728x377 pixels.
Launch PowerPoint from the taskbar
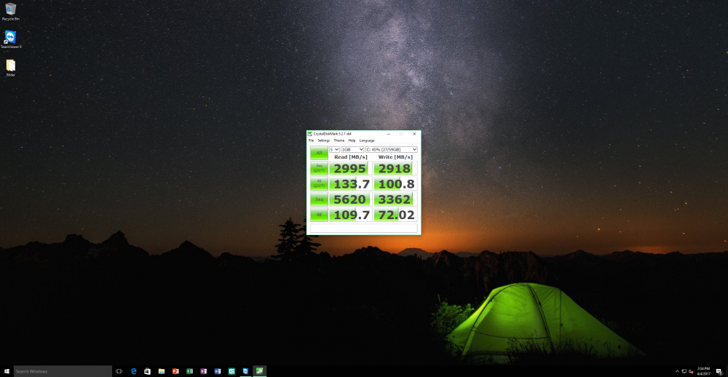175,371
